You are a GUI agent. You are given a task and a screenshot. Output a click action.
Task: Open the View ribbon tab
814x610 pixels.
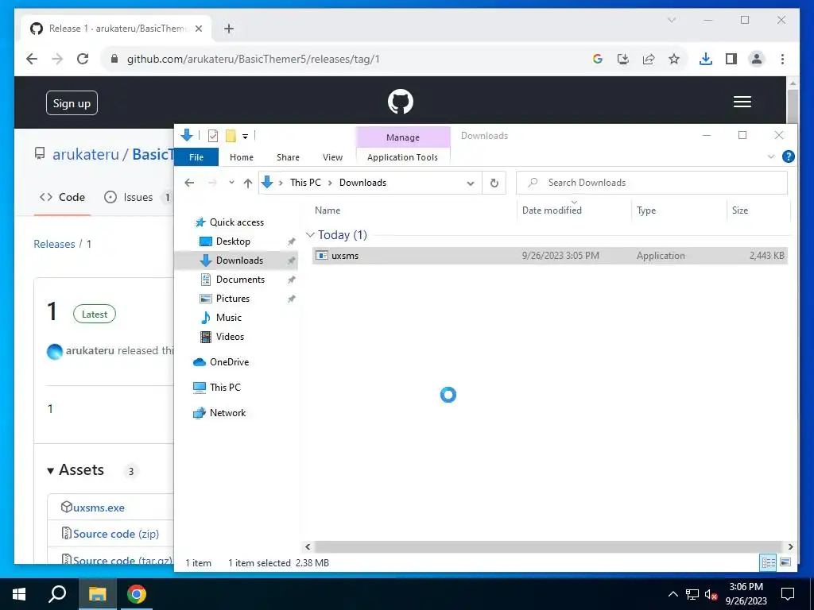(332, 157)
